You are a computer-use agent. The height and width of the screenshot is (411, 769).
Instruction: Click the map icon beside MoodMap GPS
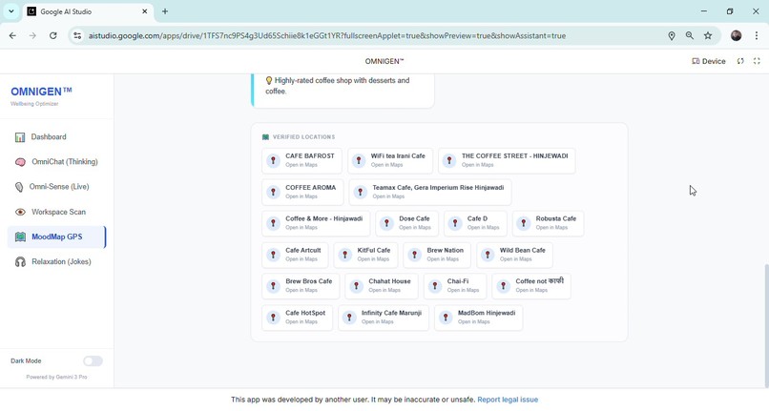pos(20,236)
